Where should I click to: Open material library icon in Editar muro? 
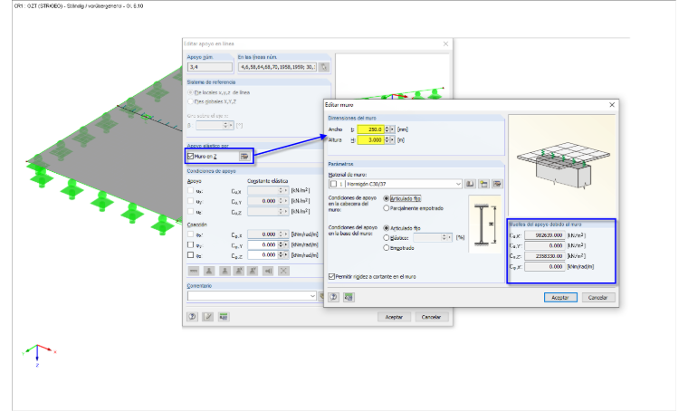(x=470, y=184)
